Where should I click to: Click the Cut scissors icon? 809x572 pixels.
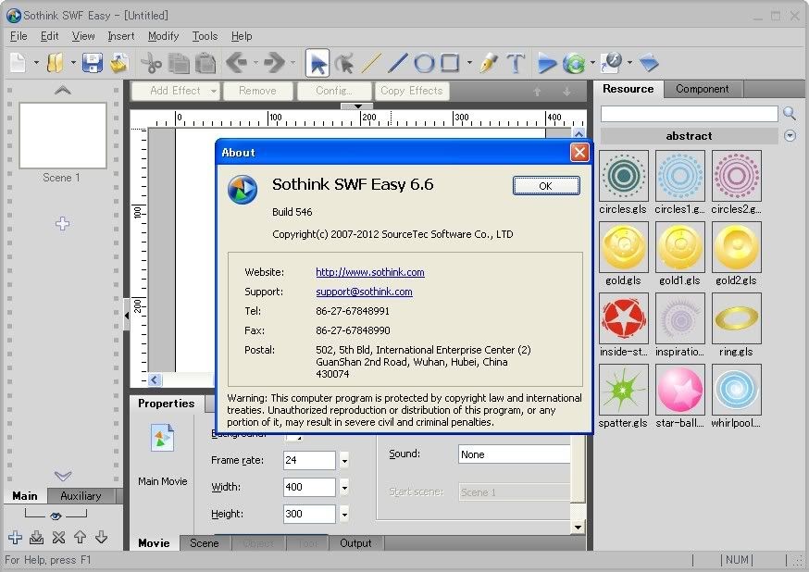[x=151, y=63]
